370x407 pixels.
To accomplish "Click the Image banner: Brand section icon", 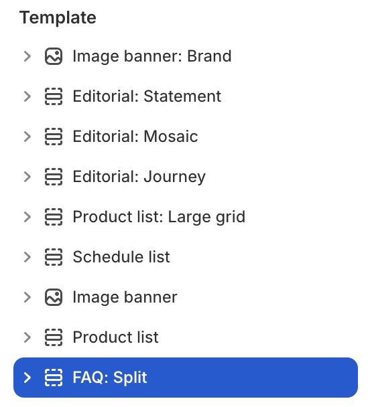I will coord(54,56).
